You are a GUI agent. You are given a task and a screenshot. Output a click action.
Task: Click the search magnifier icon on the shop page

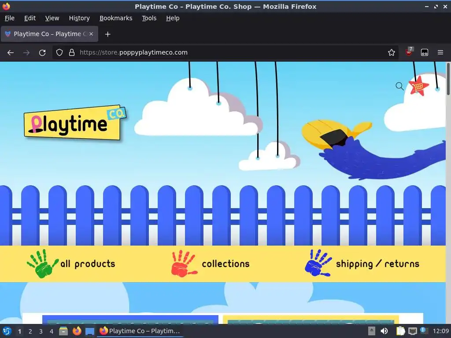click(x=399, y=86)
